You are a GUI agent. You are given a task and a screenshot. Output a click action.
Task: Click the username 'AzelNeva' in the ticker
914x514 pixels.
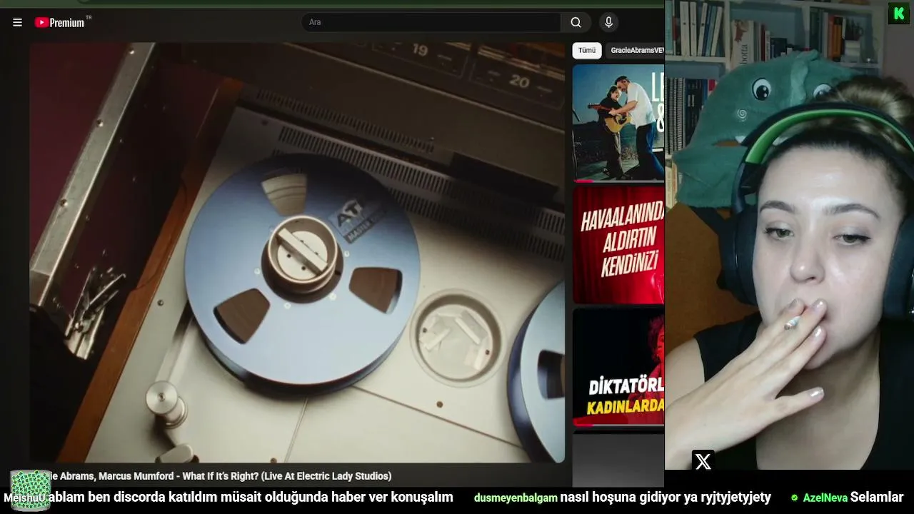[x=825, y=498]
